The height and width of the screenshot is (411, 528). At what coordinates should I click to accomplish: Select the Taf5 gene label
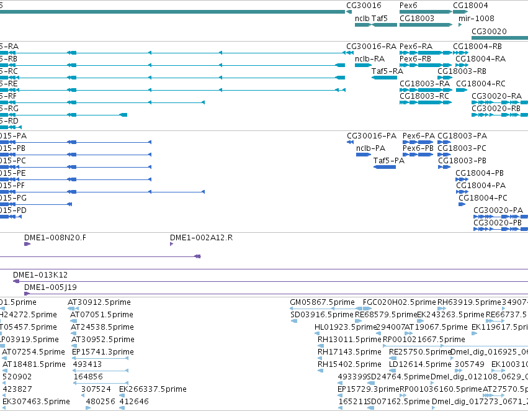click(380, 19)
